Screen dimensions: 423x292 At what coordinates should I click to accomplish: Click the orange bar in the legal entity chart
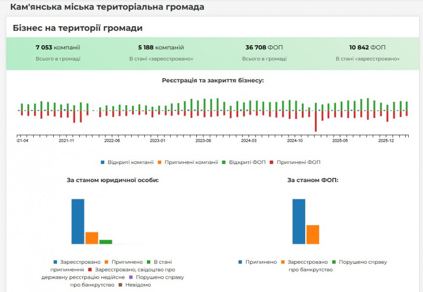click(x=92, y=237)
